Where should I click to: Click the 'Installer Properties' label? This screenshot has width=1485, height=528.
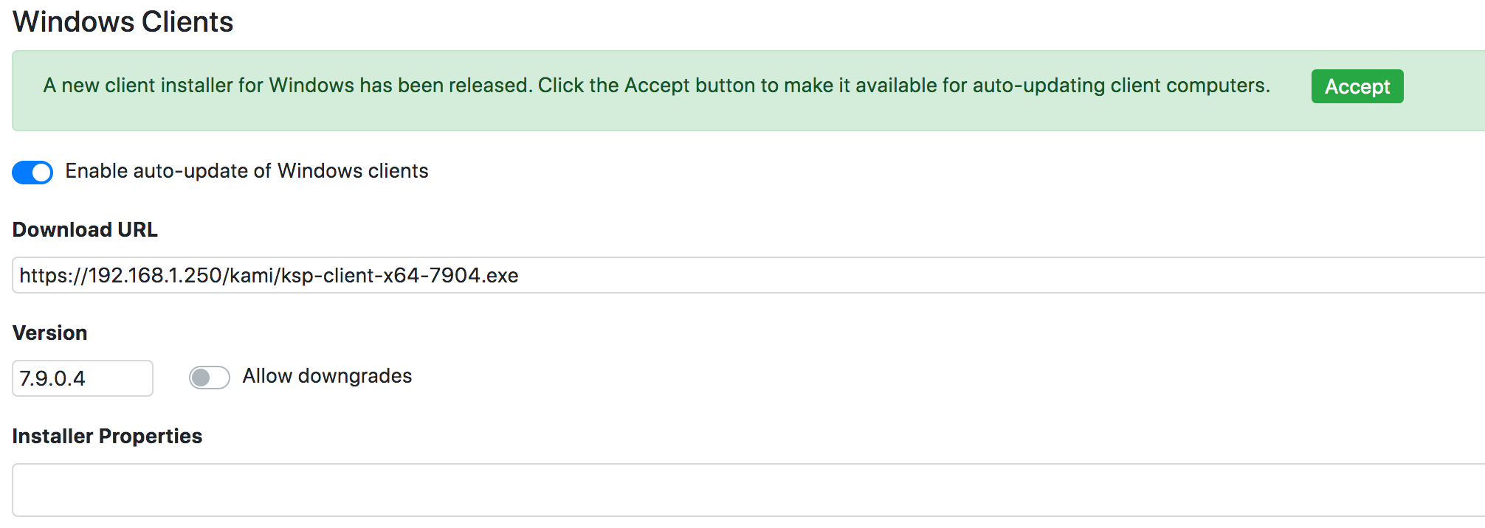tap(107, 437)
